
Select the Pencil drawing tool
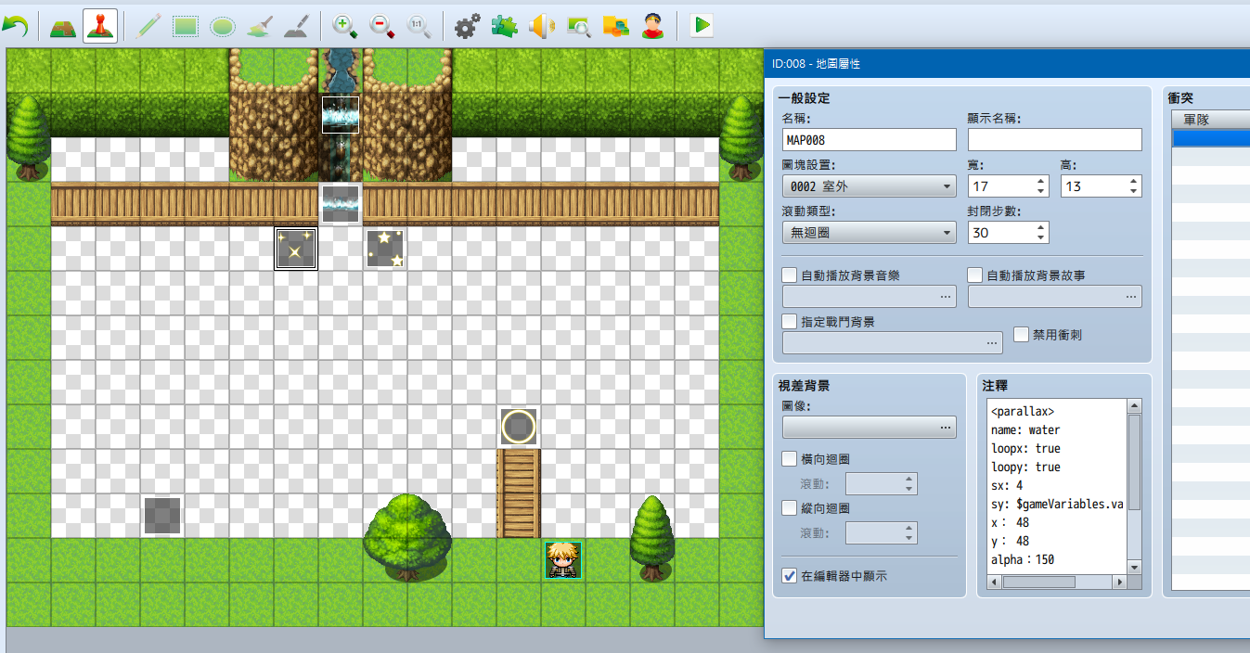click(x=148, y=26)
